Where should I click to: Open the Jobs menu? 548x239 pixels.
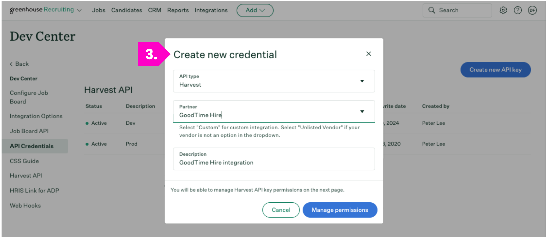point(99,10)
